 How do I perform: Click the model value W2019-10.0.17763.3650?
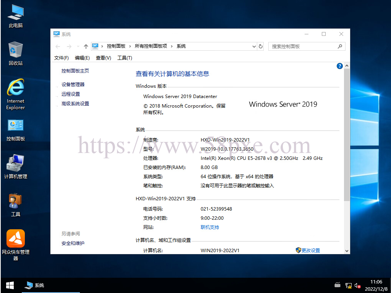point(227,149)
